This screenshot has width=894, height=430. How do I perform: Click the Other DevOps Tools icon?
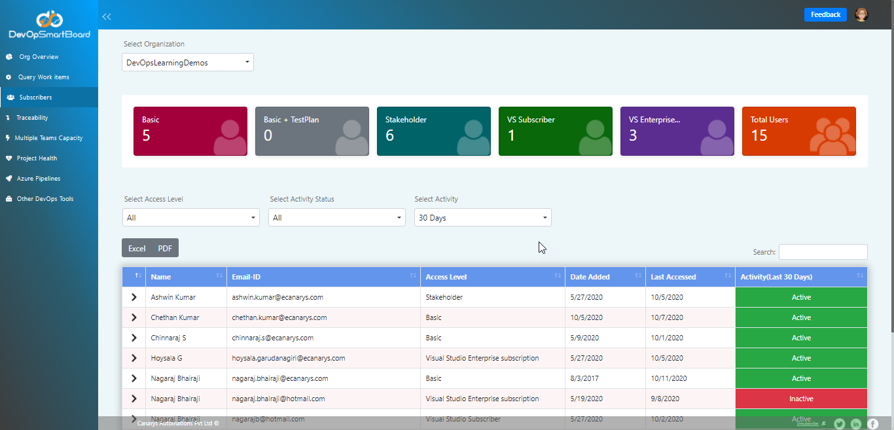point(9,199)
